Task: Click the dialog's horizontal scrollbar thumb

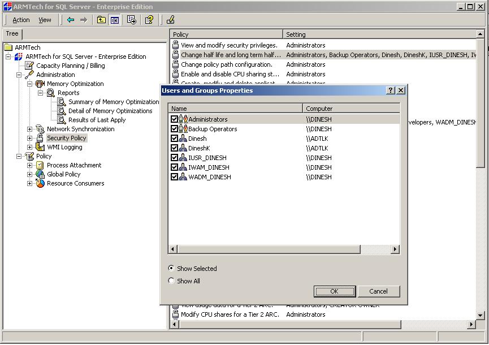Action: 269,249
